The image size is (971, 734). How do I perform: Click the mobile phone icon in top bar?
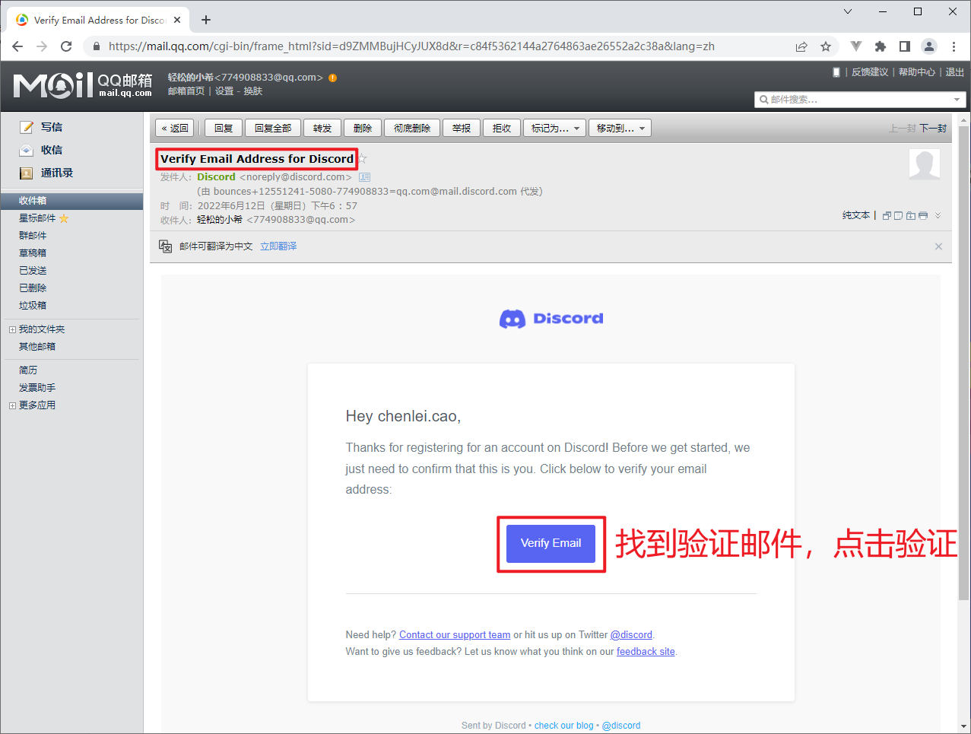tap(836, 72)
